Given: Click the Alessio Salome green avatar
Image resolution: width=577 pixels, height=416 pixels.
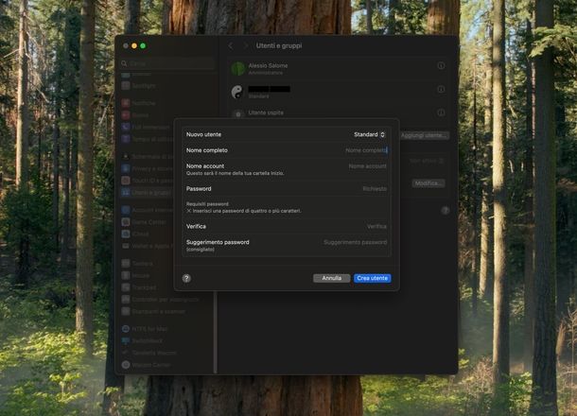Looking at the screenshot, I should click(x=238, y=68).
